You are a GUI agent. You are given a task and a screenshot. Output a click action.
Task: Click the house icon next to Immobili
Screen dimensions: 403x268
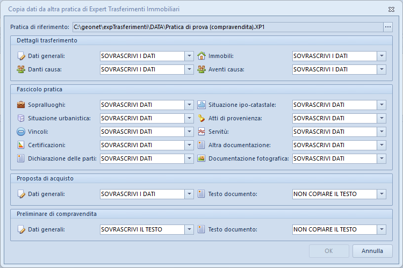(x=201, y=56)
